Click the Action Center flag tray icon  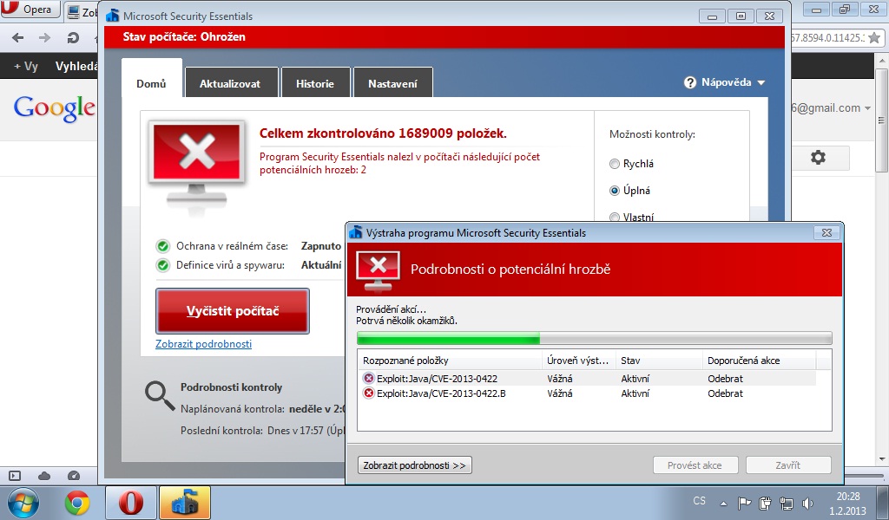[744, 503]
